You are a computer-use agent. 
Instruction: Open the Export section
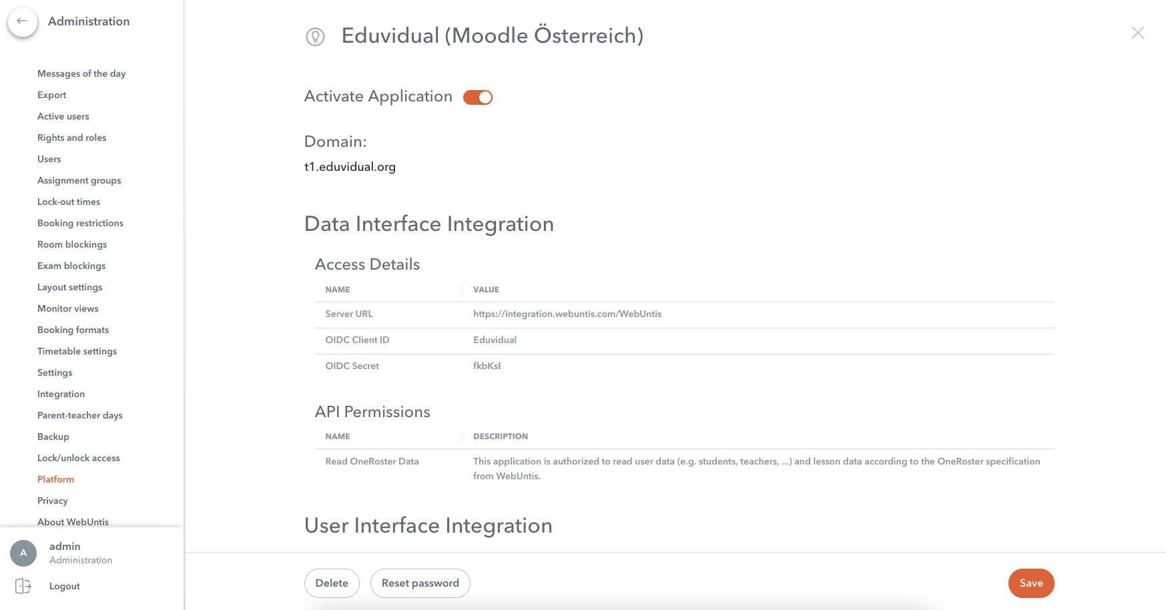[52, 95]
